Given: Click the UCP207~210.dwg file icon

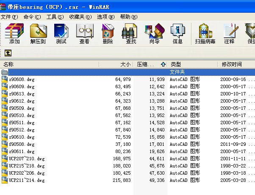Looking at the screenshot, I should (x=5, y=159).
